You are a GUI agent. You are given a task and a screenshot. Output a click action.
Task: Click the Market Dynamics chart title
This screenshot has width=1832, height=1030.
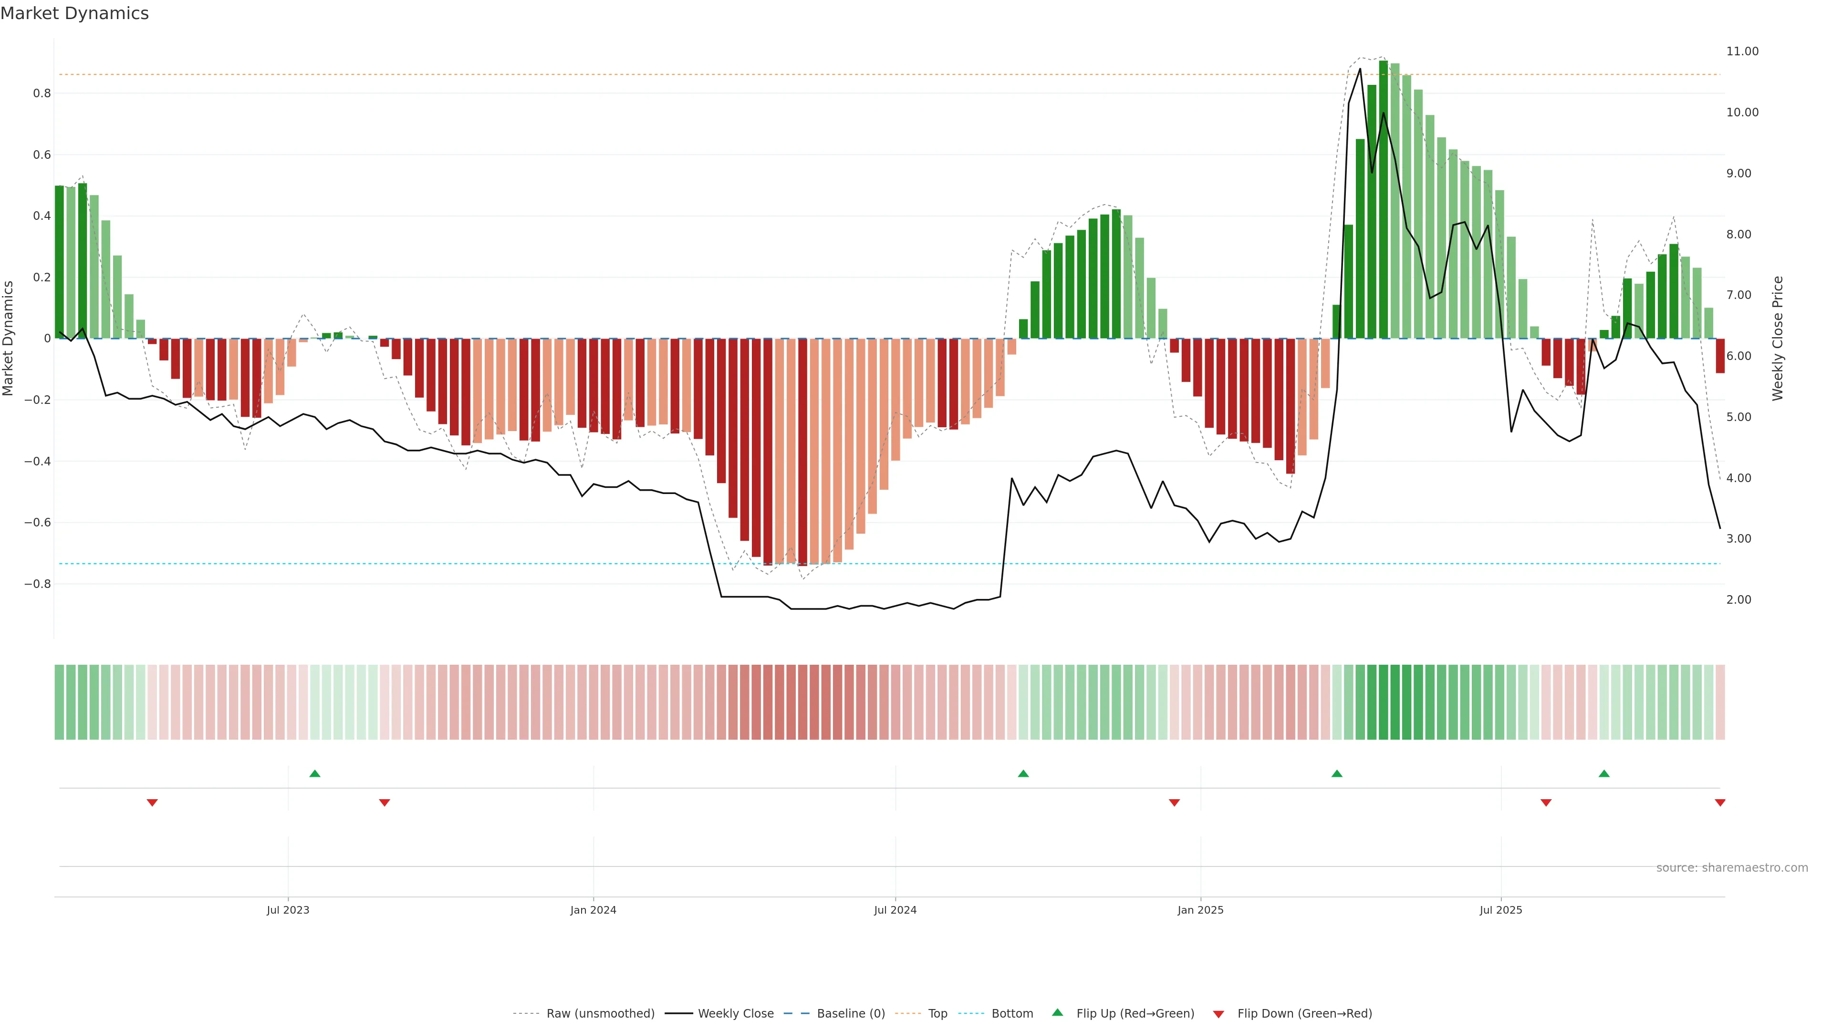click(75, 13)
